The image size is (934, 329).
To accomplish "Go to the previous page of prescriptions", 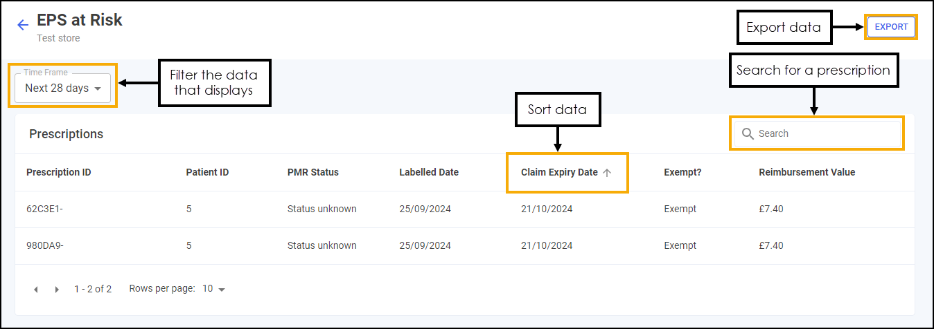I will (x=36, y=290).
